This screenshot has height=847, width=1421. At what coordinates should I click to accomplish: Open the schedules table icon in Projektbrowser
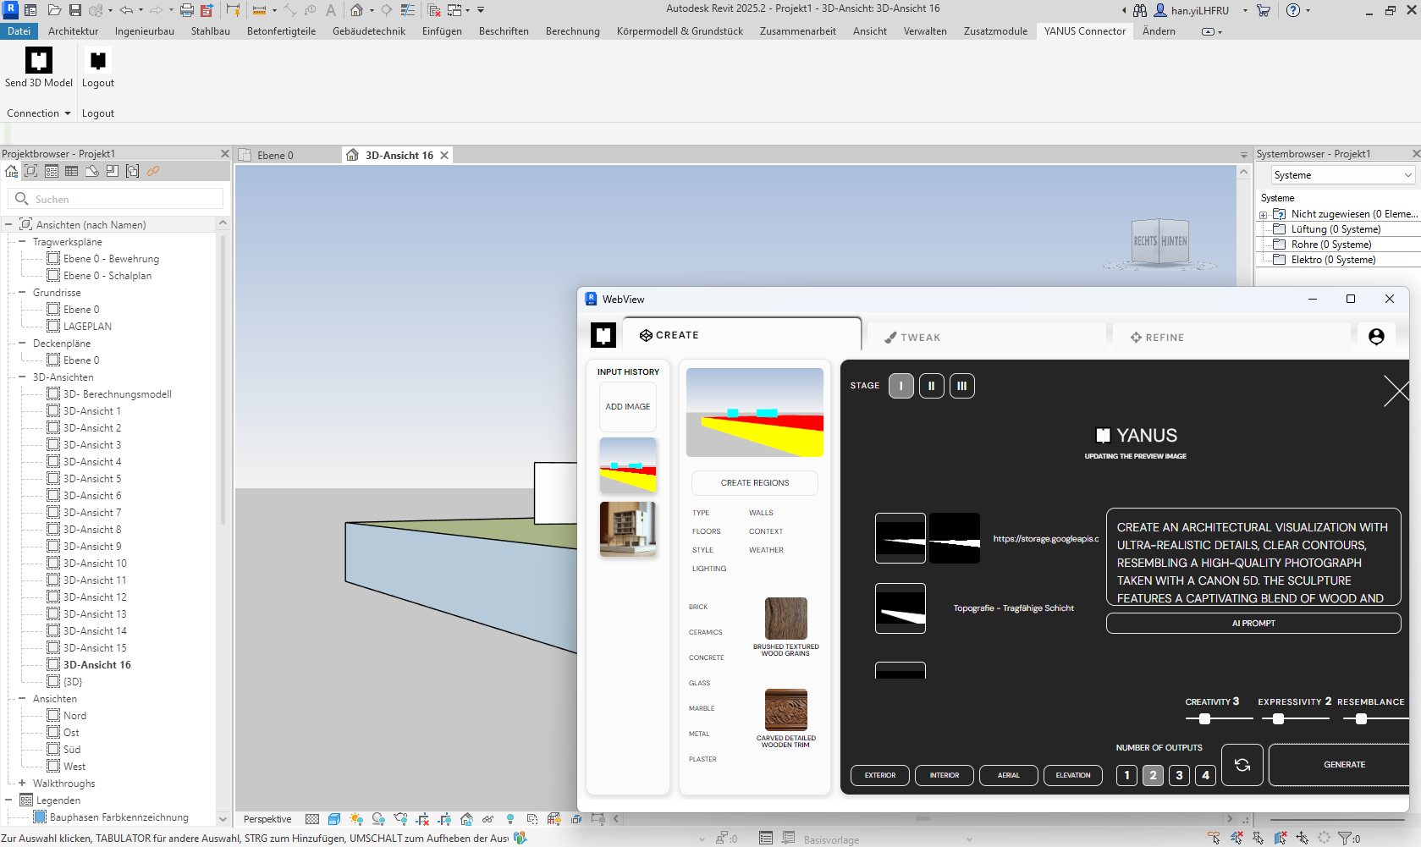tap(71, 171)
